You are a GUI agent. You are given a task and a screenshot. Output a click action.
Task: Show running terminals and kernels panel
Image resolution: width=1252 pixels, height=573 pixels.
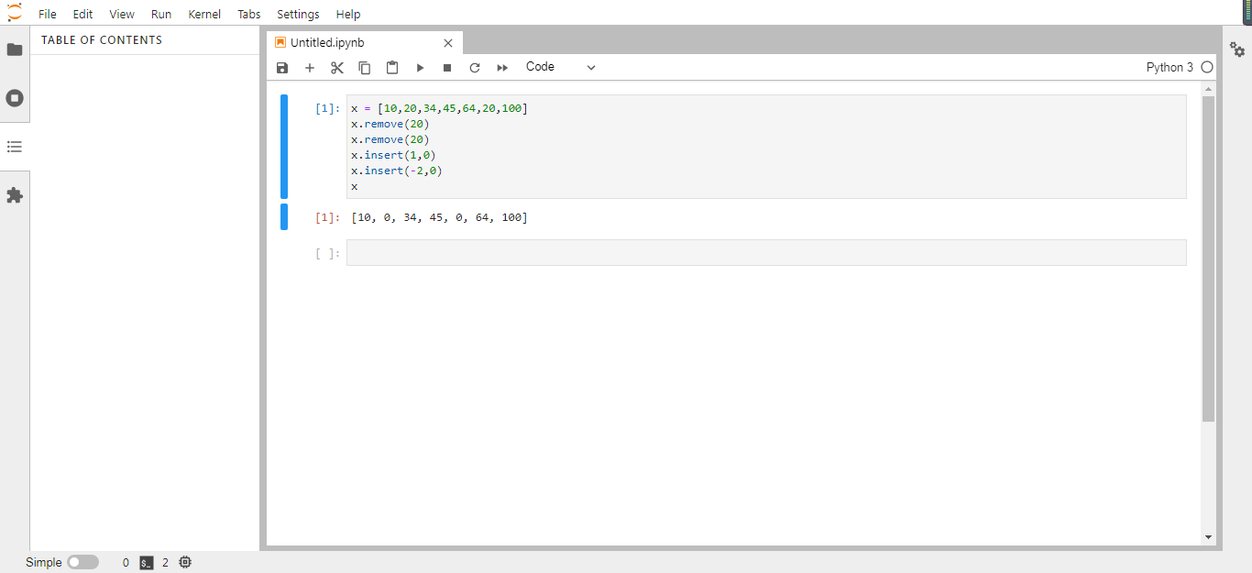pos(15,98)
